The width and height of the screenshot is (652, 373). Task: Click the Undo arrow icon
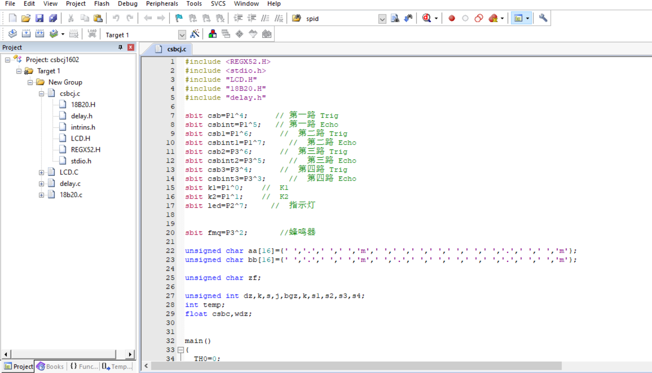116,18
